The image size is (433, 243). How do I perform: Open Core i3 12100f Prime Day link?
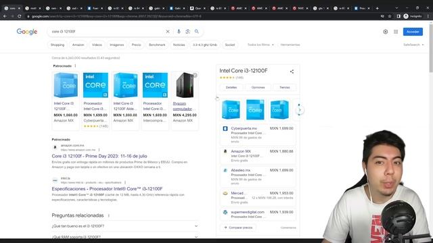point(99,156)
